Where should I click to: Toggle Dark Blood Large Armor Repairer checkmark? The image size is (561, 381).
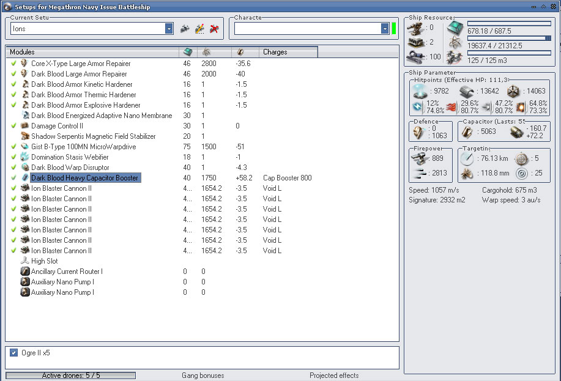[x=13, y=74]
